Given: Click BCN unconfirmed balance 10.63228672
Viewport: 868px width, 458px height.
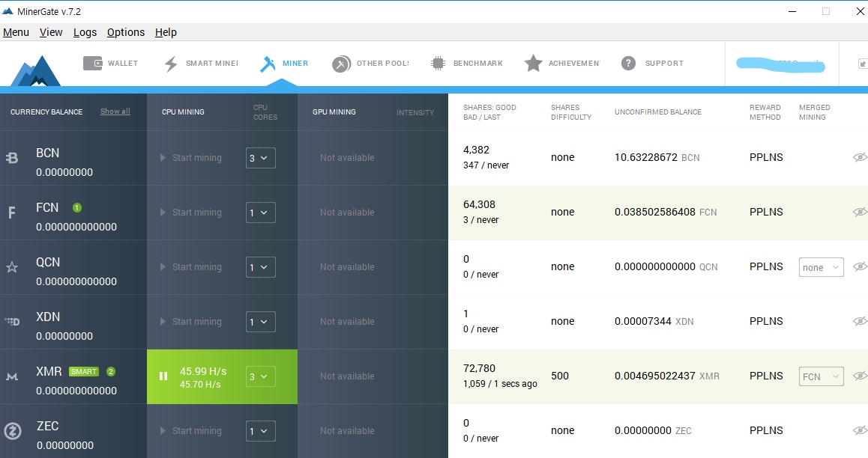Looking at the screenshot, I should 646,157.
